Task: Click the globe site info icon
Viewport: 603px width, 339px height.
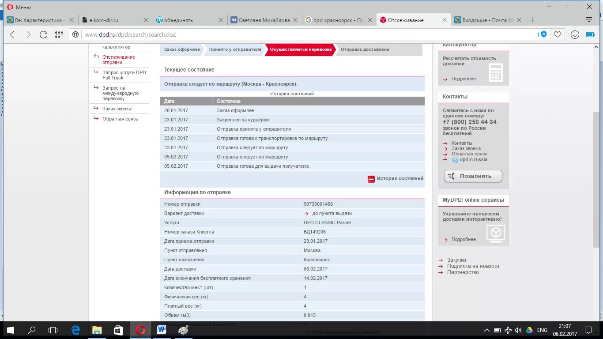Action: [75, 34]
